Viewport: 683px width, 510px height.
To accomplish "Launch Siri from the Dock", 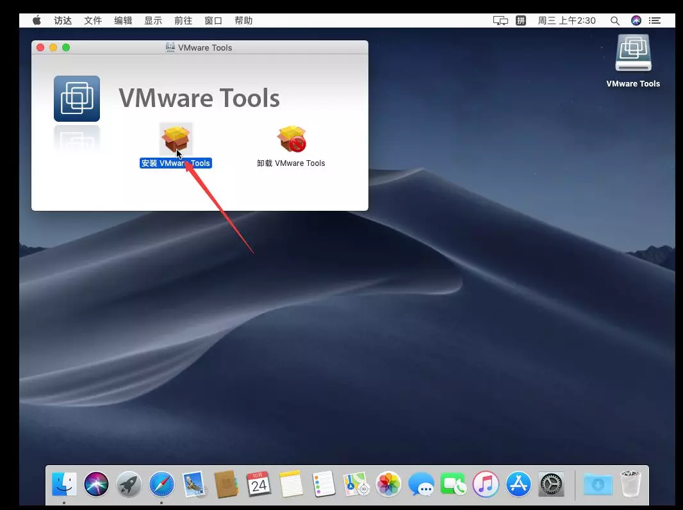I will click(x=96, y=484).
